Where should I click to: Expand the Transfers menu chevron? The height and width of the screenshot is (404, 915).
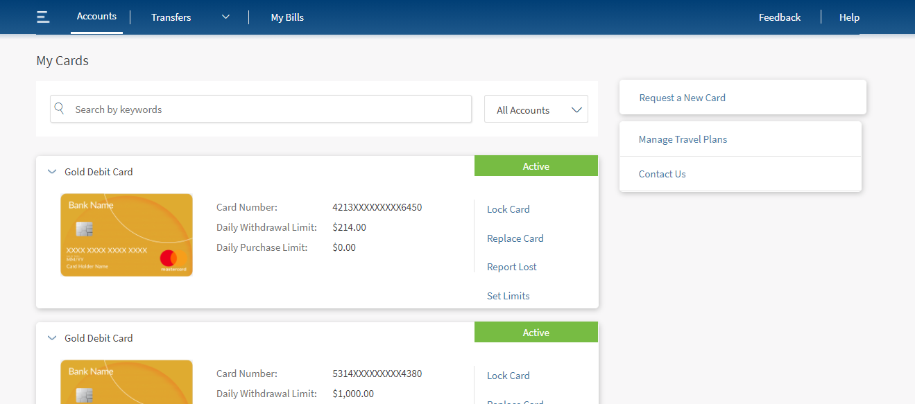[x=225, y=17]
